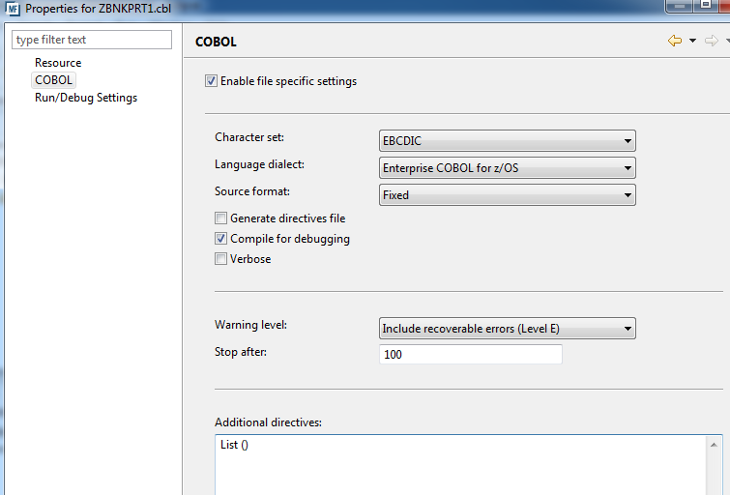Open the Source format dropdown
Screen dimensions: 730x495
508,195
